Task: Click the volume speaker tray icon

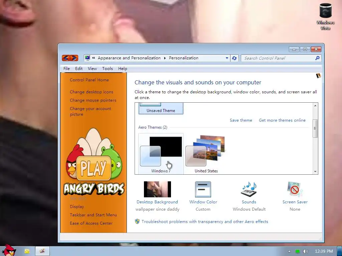Action: [x=305, y=251]
